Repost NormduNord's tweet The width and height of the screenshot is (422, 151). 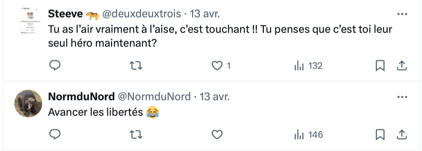[x=136, y=135]
